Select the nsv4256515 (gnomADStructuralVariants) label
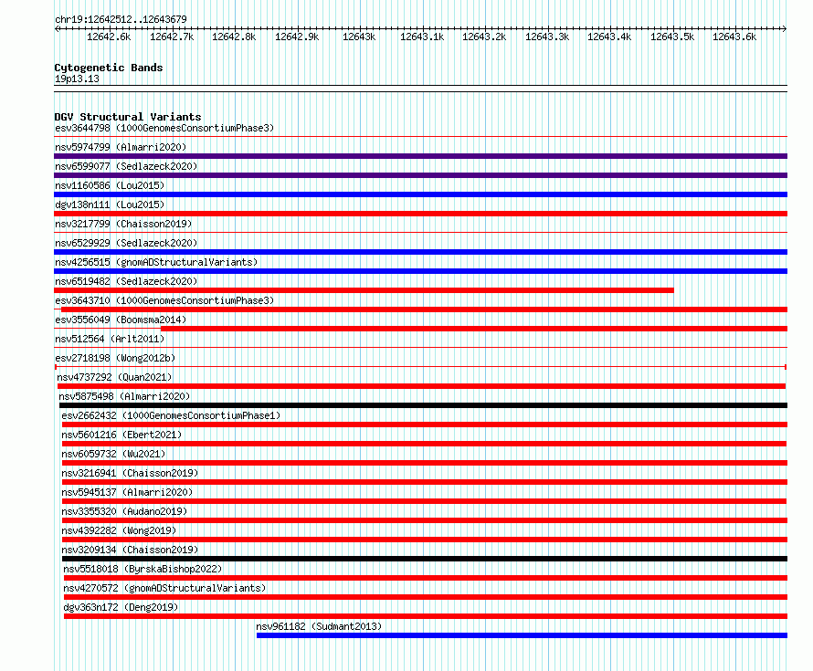The height and width of the screenshot is (671, 813). click(156, 262)
